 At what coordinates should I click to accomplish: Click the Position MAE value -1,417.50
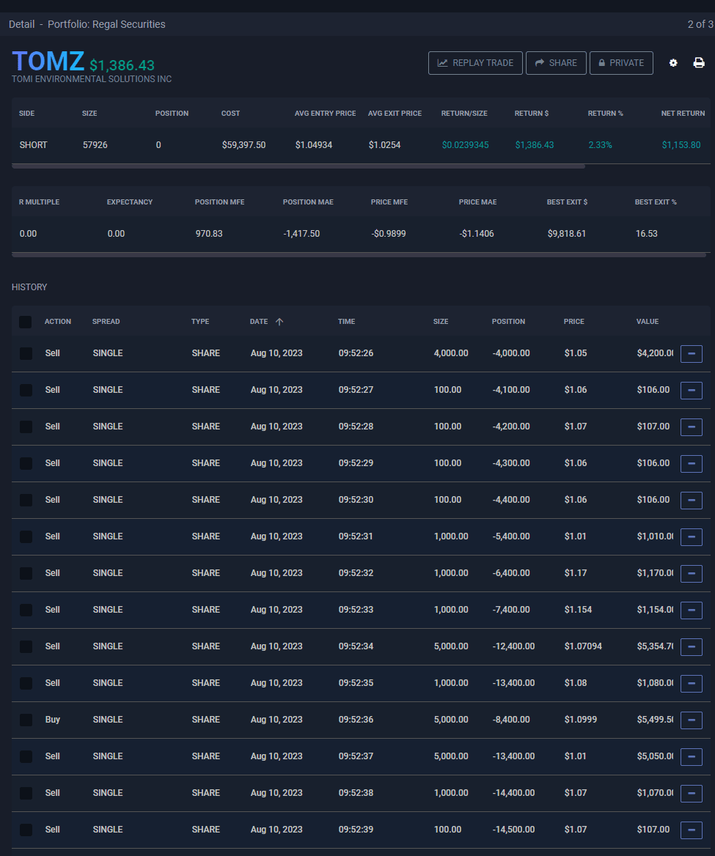click(301, 234)
